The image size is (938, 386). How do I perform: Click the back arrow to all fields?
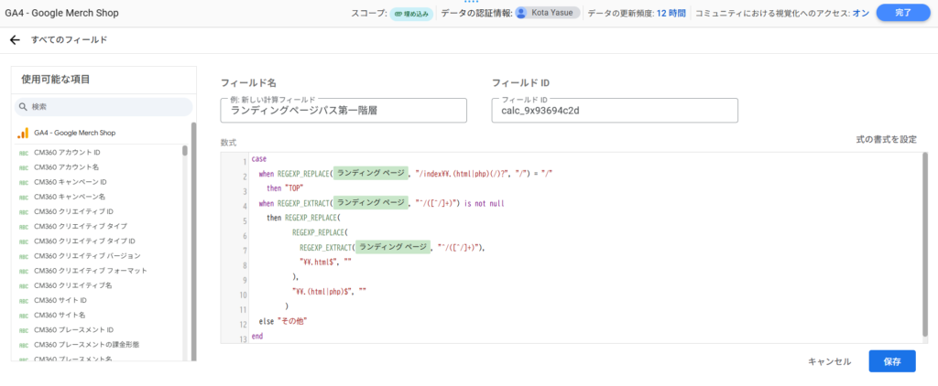15,40
